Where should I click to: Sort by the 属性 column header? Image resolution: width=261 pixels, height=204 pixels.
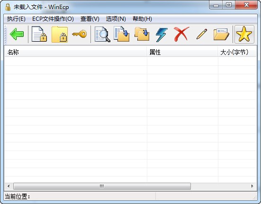182,52
